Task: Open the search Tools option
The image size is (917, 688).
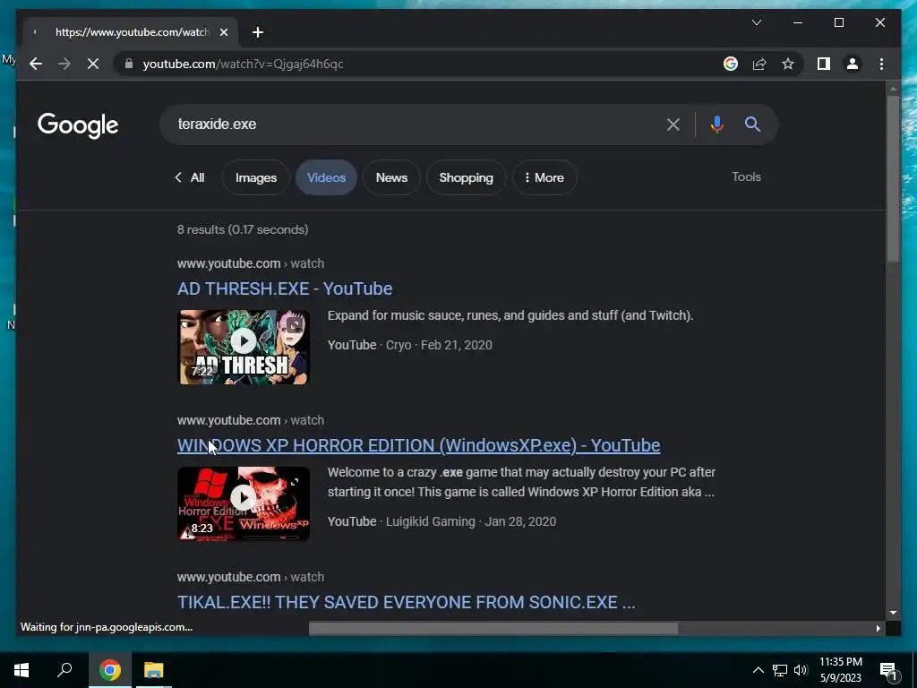Action: point(746,176)
